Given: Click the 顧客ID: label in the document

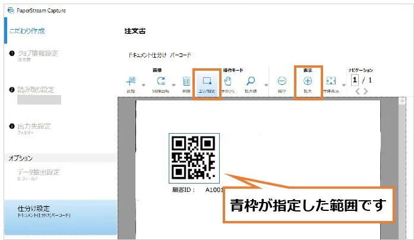Looking at the screenshot, I should pyautogui.click(x=184, y=190).
